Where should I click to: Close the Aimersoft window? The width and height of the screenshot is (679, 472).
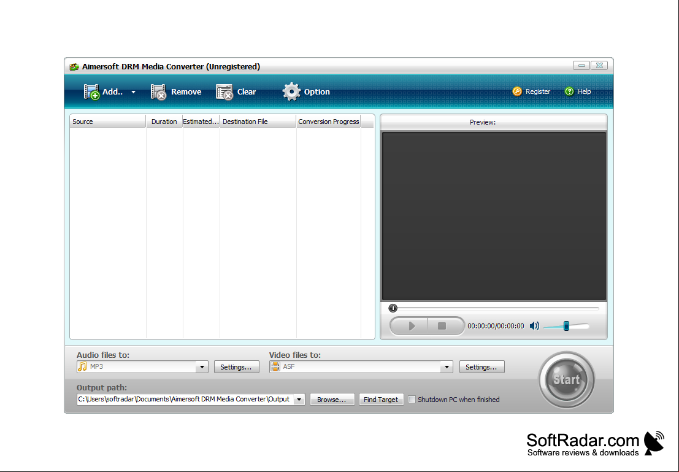[599, 66]
